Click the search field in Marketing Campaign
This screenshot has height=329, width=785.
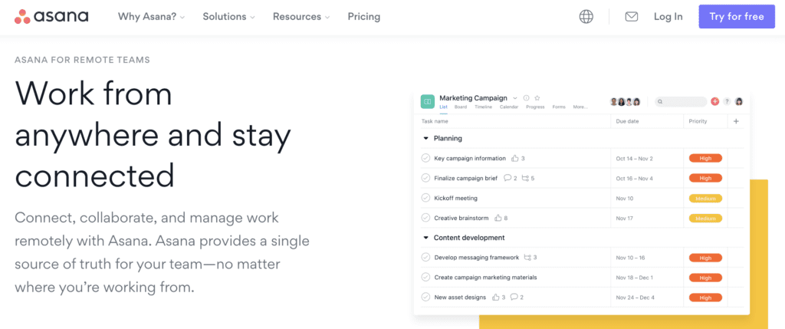tap(681, 102)
